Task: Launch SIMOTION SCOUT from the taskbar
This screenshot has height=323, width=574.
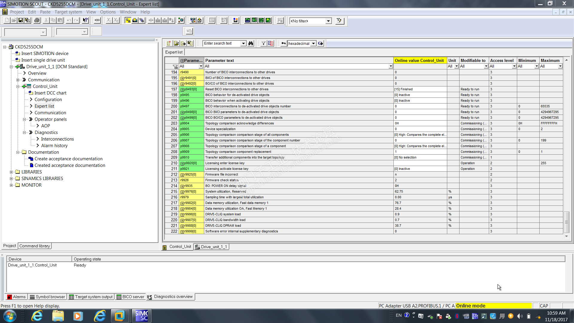Action: pyautogui.click(x=141, y=316)
